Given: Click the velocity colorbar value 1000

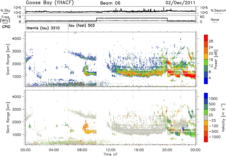Looking at the screenshot, I should pos(213,99).
